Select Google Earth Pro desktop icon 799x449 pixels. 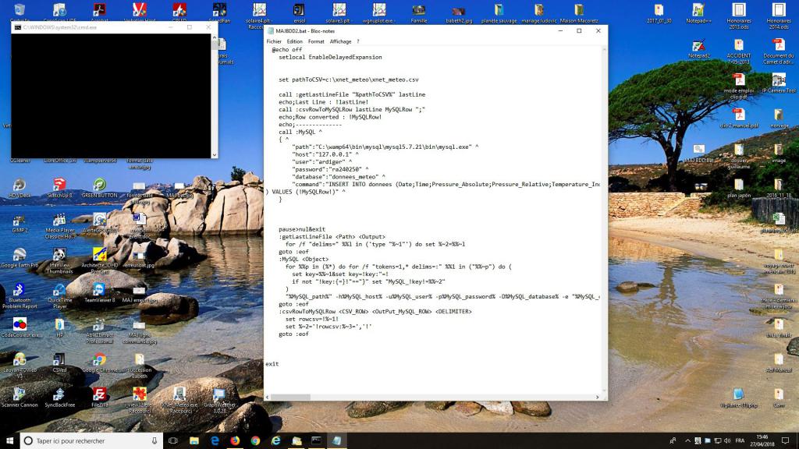[x=20, y=258]
